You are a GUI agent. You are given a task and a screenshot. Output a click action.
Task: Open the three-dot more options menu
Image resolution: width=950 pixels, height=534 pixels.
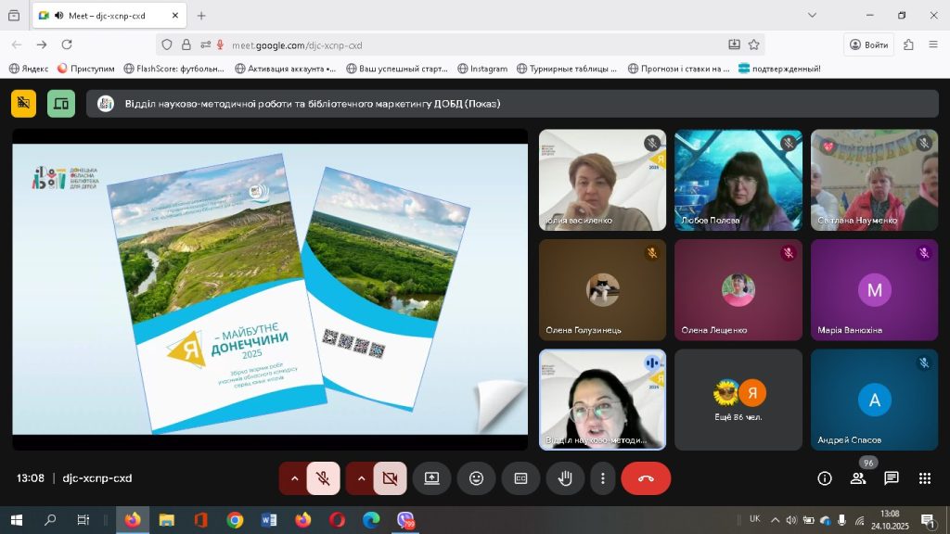click(x=603, y=478)
